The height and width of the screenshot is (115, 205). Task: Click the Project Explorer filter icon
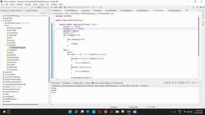click(x=46, y=13)
